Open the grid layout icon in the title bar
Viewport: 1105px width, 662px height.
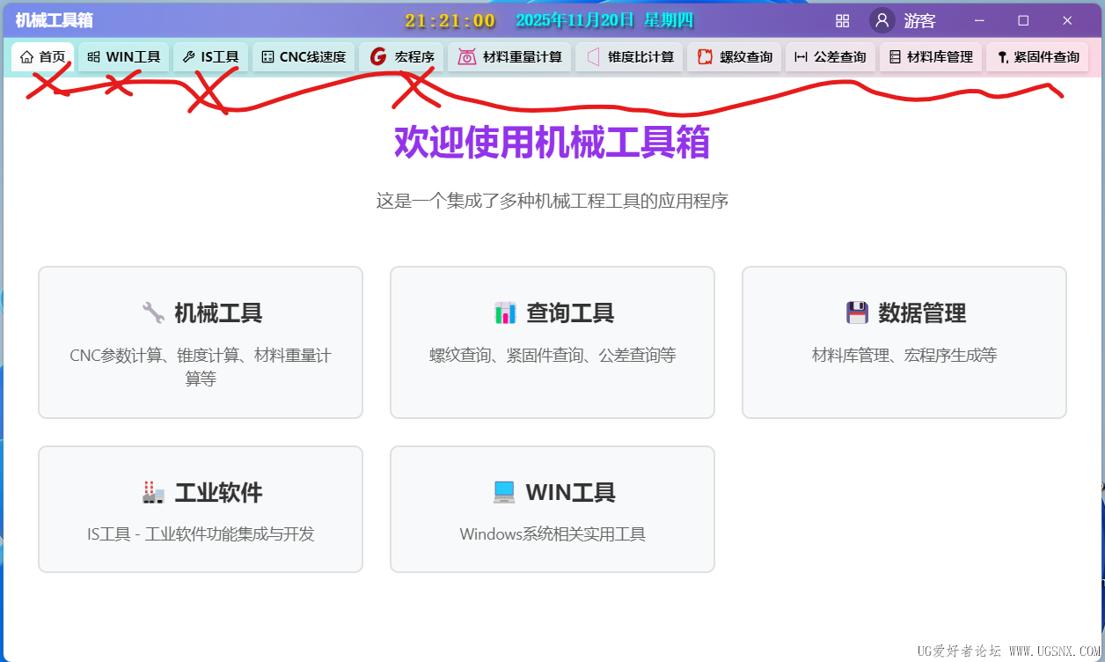[x=841, y=19]
